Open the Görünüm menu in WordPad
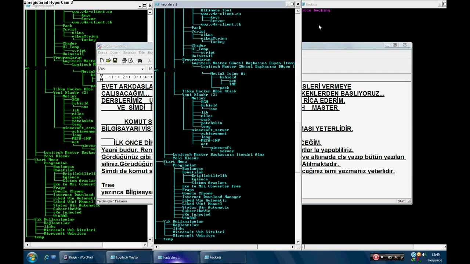The image size is (470, 264). tap(129, 53)
